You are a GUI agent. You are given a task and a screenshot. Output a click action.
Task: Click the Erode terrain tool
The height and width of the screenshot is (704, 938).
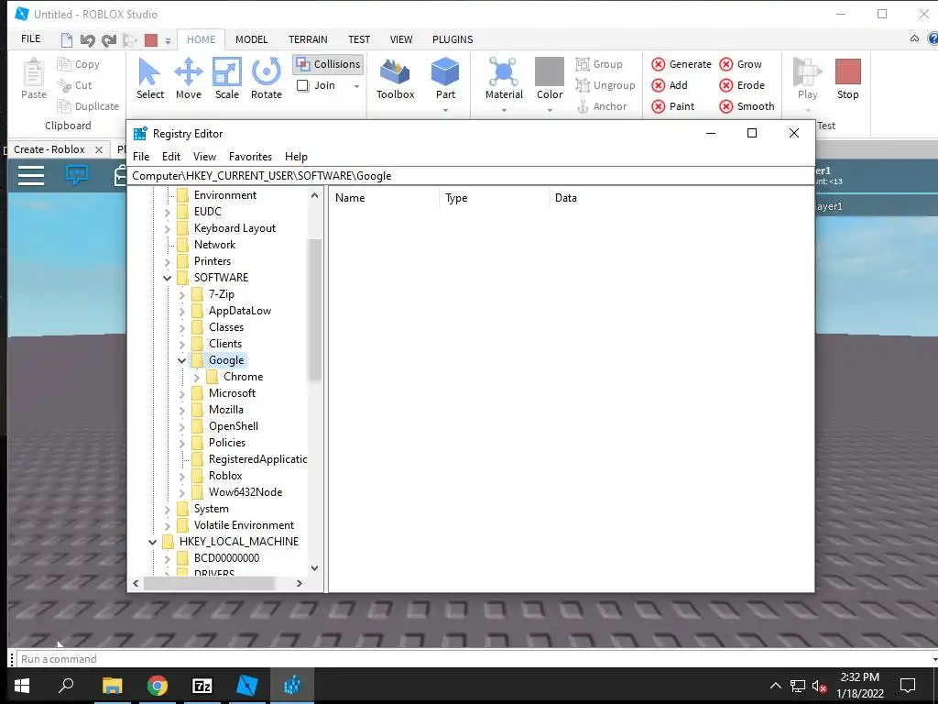pyautogui.click(x=742, y=85)
